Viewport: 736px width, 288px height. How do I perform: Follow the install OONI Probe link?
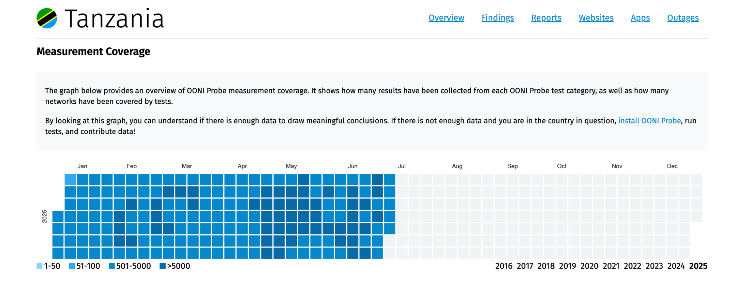[649, 121]
